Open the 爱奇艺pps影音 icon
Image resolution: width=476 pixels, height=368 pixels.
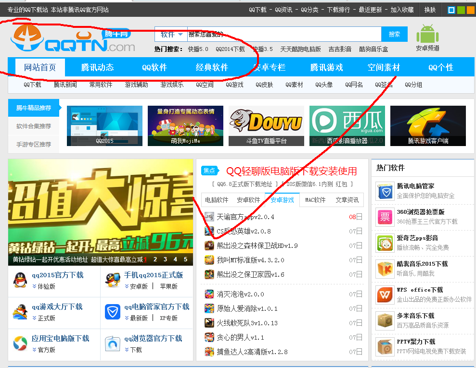tap(385, 243)
